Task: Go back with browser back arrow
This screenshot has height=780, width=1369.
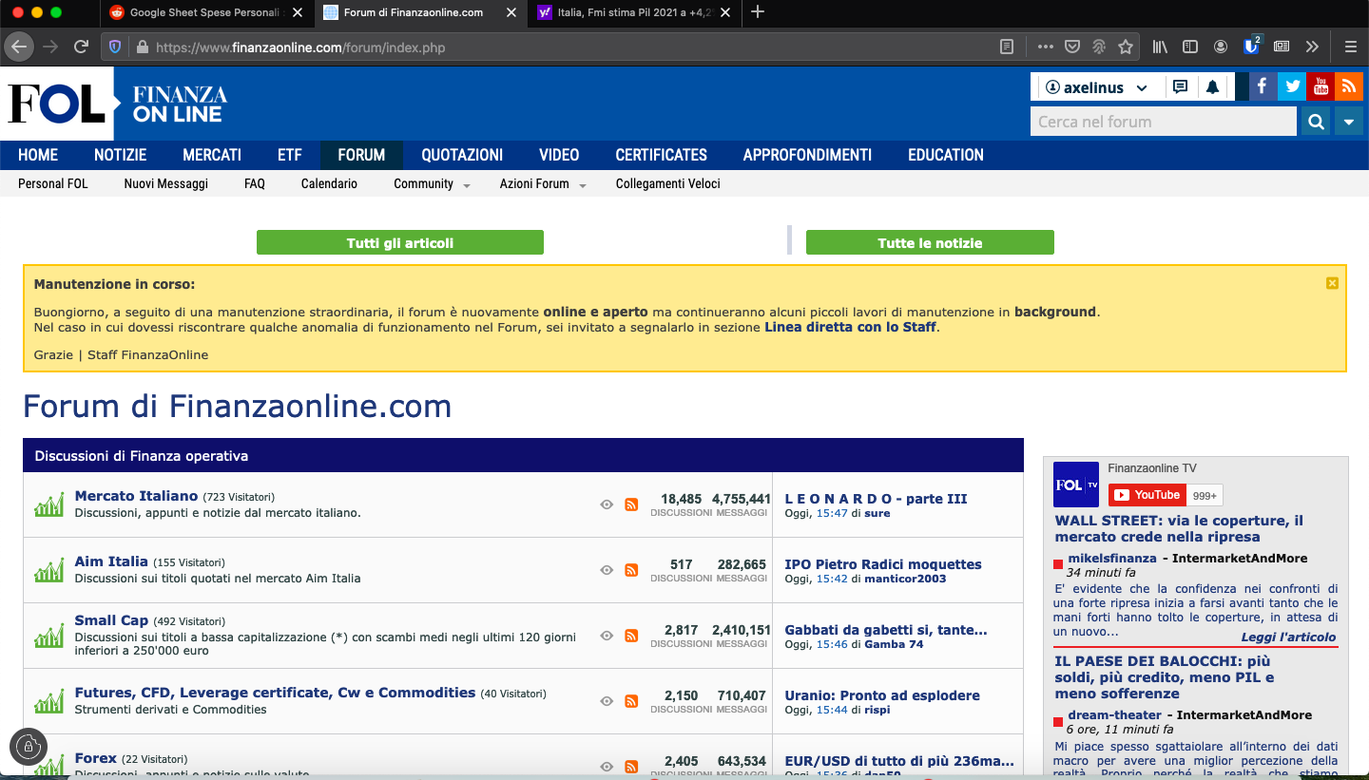Action: (x=19, y=46)
